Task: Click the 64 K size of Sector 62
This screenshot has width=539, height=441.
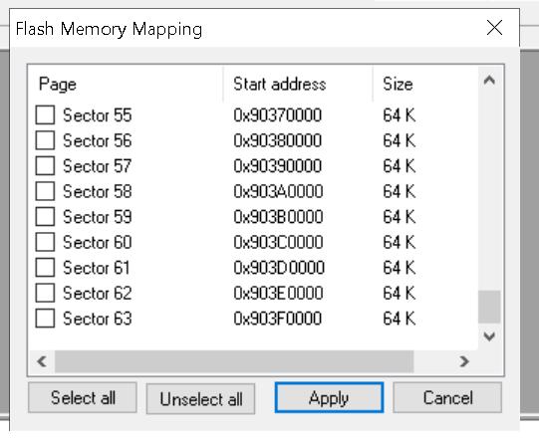Action: (400, 293)
